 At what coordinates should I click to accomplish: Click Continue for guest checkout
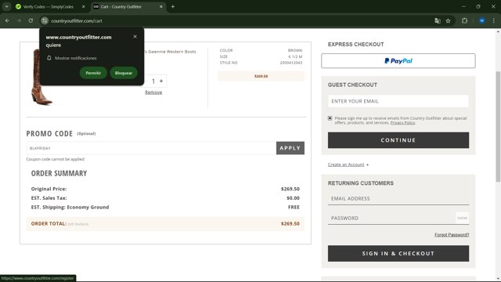coord(398,140)
